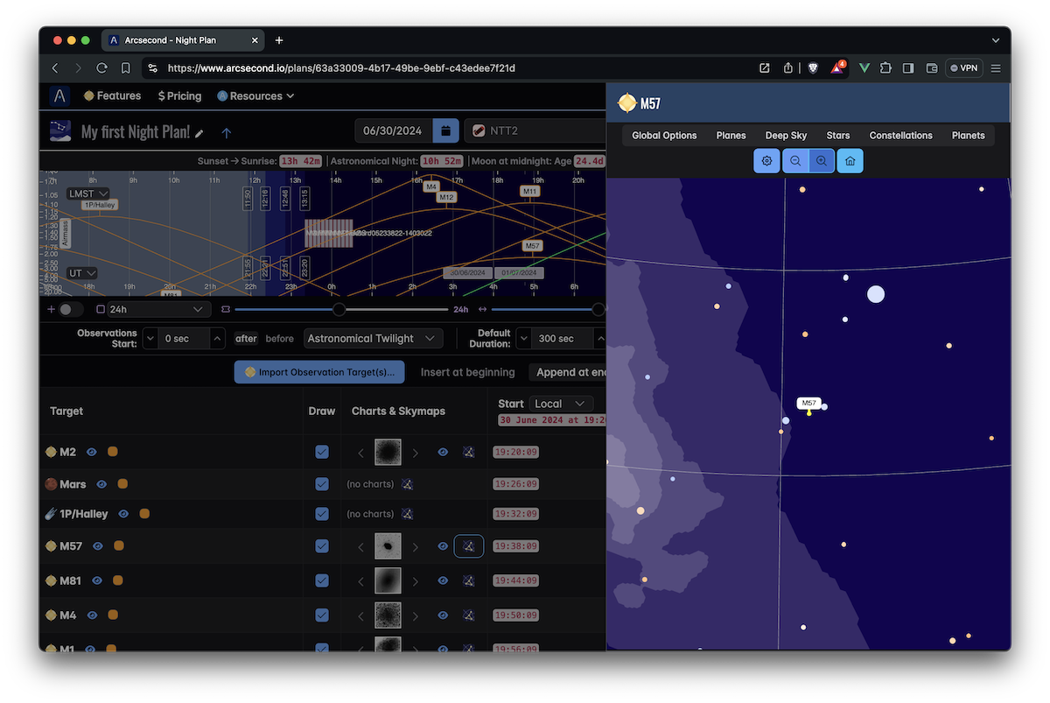Click the M57 chart thumbnail
The width and height of the screenshot is (1050, 703).
388,546
